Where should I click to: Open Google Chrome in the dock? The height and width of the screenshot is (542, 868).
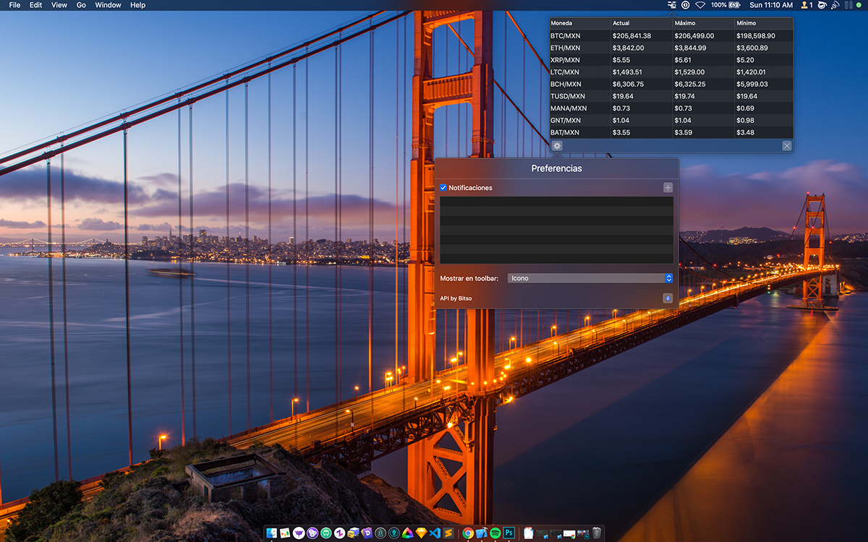[468, 533]
